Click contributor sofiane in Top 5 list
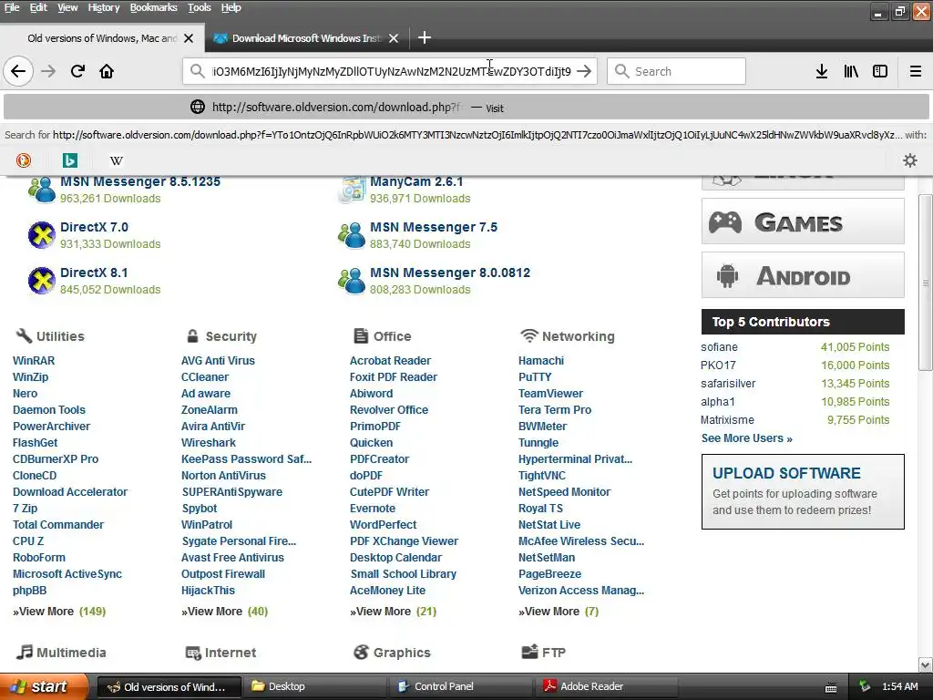Viewport: 933px width, 700px height. (x=719, y=347)
